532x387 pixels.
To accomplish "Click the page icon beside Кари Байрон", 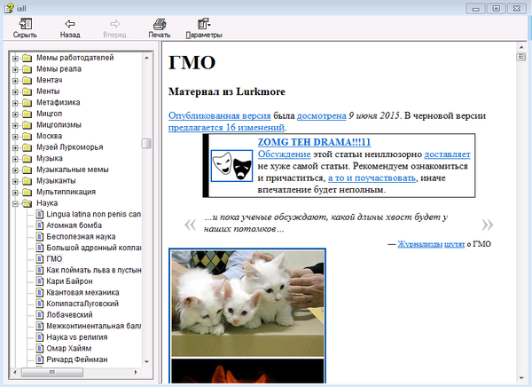I will (x=40, y=281).
